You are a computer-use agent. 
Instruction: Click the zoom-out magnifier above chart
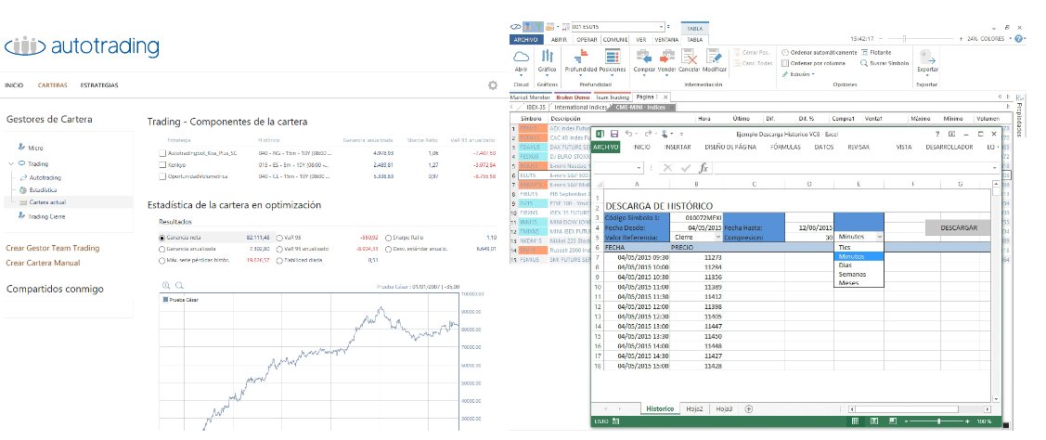[x=177, y=285]
